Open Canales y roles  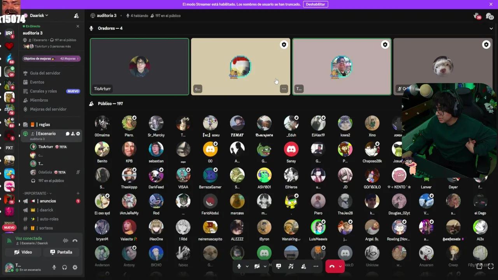click(x=43, y=91)
